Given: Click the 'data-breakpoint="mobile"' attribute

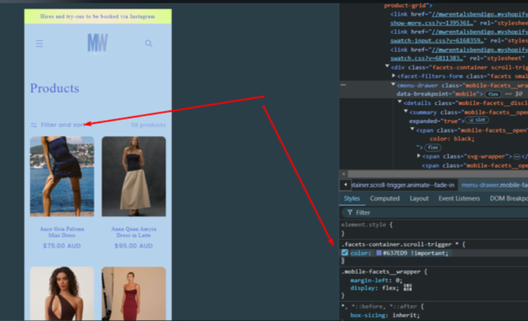Looking at the screenshot, I should click(x=438, y=94).
